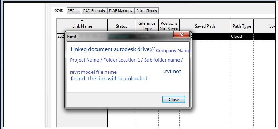Click the sort arrow above Link Name

82,21
